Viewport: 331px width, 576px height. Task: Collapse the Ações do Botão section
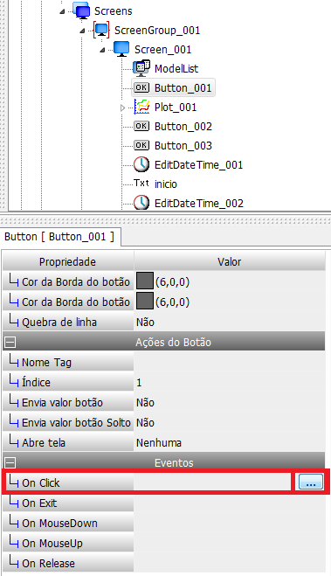[10, 342]
